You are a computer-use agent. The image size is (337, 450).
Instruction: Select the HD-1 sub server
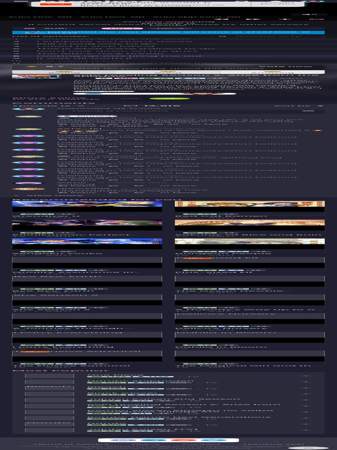coord(118,29)
